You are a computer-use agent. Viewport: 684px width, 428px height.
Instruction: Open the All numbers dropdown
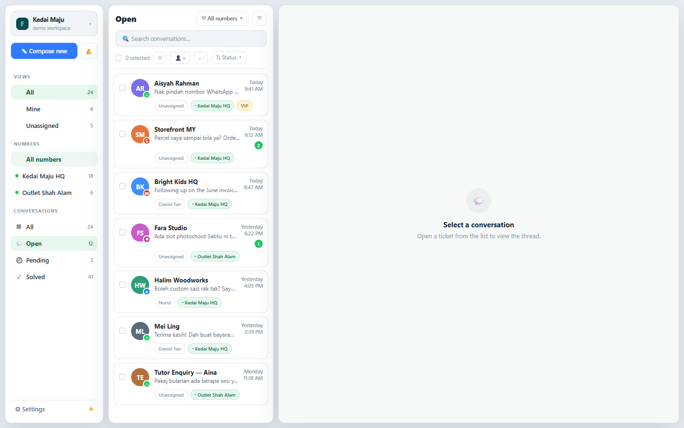[x=222, y=19]
